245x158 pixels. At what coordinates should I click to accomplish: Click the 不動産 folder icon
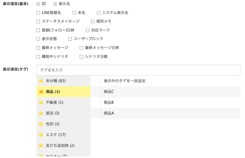pyautogui.click(x=41, y=102)
